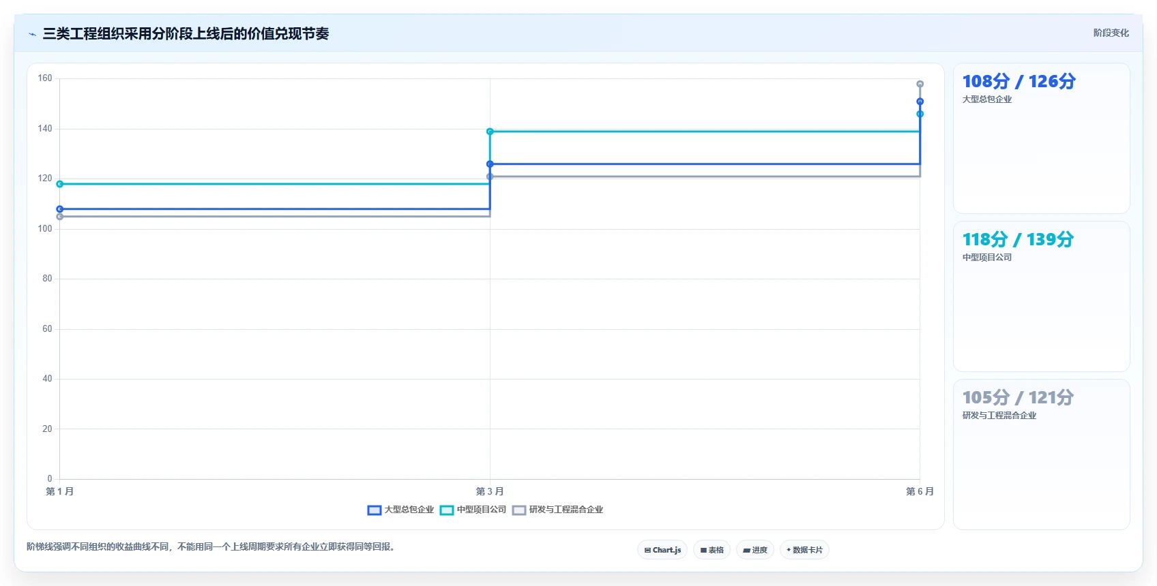Click the 第 1 月 axis label
This screenshot has height=586, width=1157.
click(60, 491)
